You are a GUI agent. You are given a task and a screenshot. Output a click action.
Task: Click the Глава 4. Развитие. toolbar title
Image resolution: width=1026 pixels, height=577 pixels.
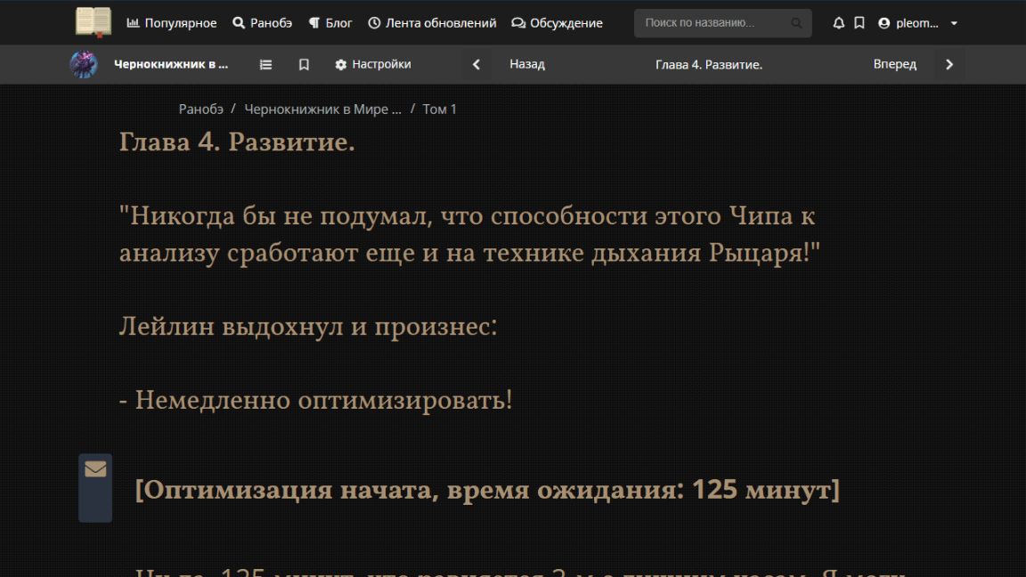709,64
